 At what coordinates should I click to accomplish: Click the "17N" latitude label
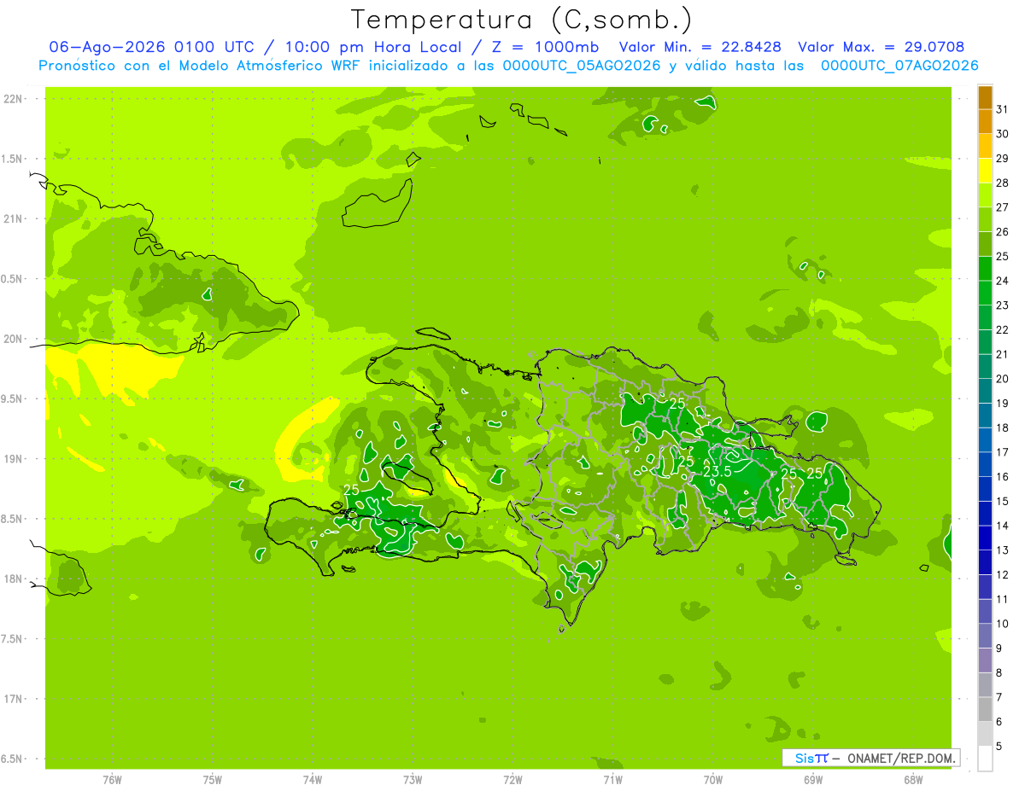13,699
